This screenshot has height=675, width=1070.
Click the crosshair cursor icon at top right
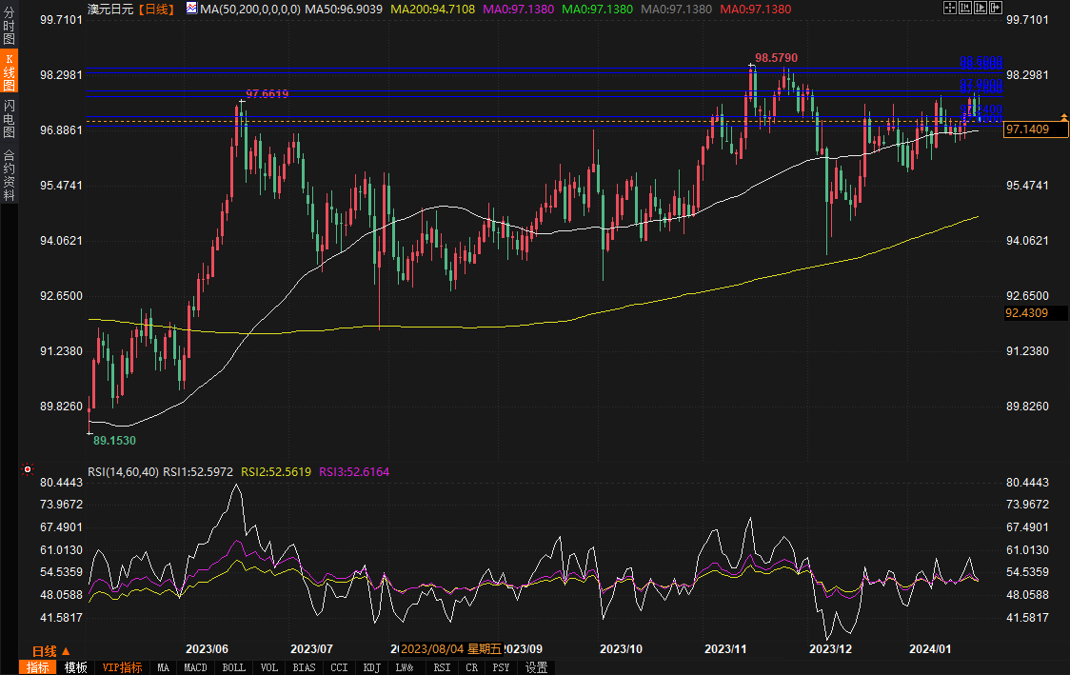coord(949,8)
